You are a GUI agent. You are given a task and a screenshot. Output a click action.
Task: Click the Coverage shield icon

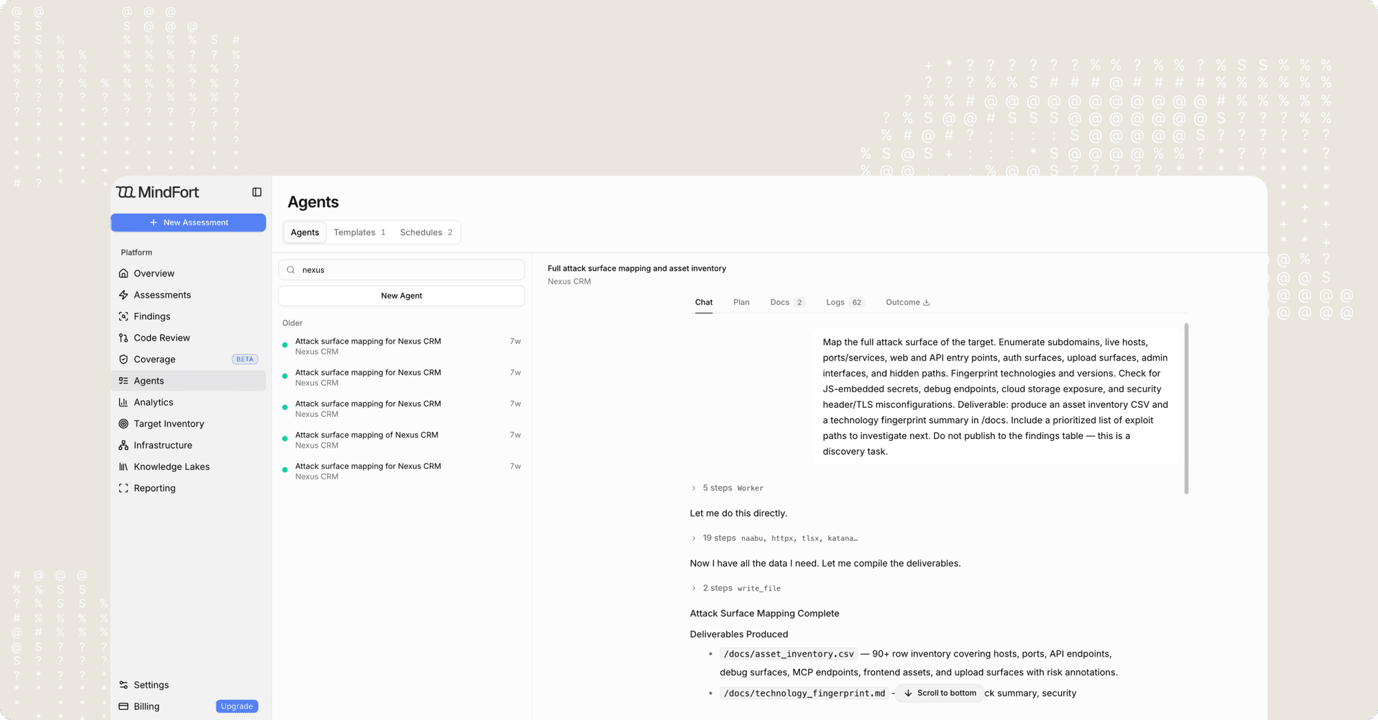[123, 359]
